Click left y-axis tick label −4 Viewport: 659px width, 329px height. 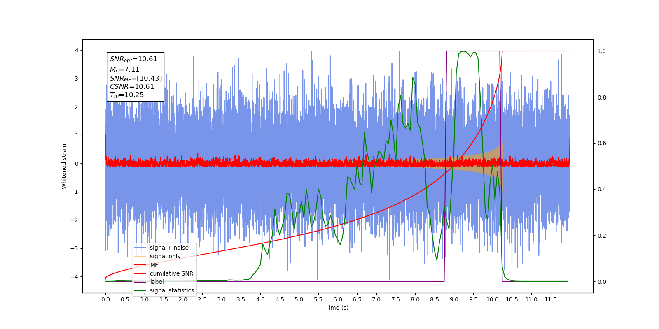coord(75,277)
